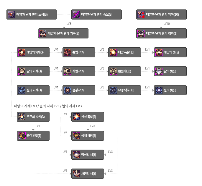Click the 태양 폭발 explosion icon
This screenshot has height=186, width=202.
[x=113, y=52]
